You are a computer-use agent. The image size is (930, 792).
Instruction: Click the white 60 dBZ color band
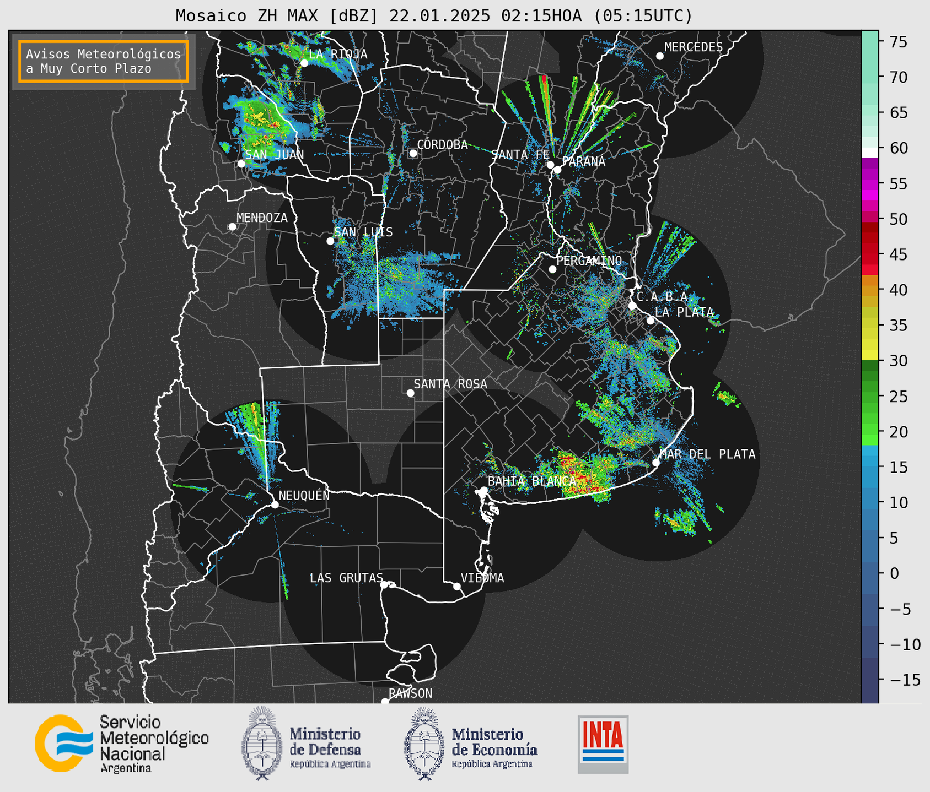pos(870,153)
